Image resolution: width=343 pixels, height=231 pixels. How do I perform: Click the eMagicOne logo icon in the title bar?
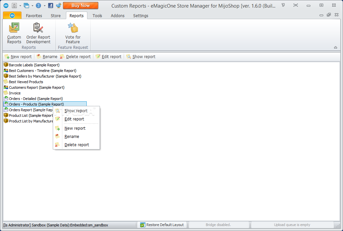point(6,6)
